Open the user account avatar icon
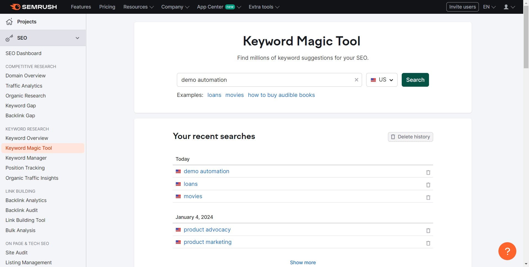 point(506,7)
